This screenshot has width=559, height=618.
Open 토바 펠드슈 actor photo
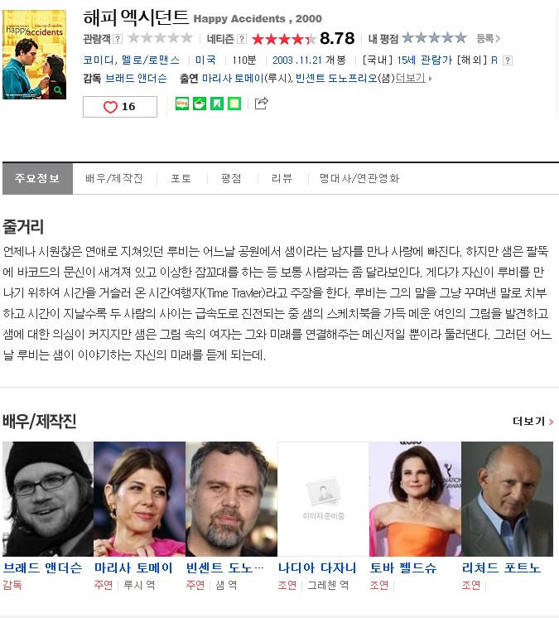coord(415,499)
